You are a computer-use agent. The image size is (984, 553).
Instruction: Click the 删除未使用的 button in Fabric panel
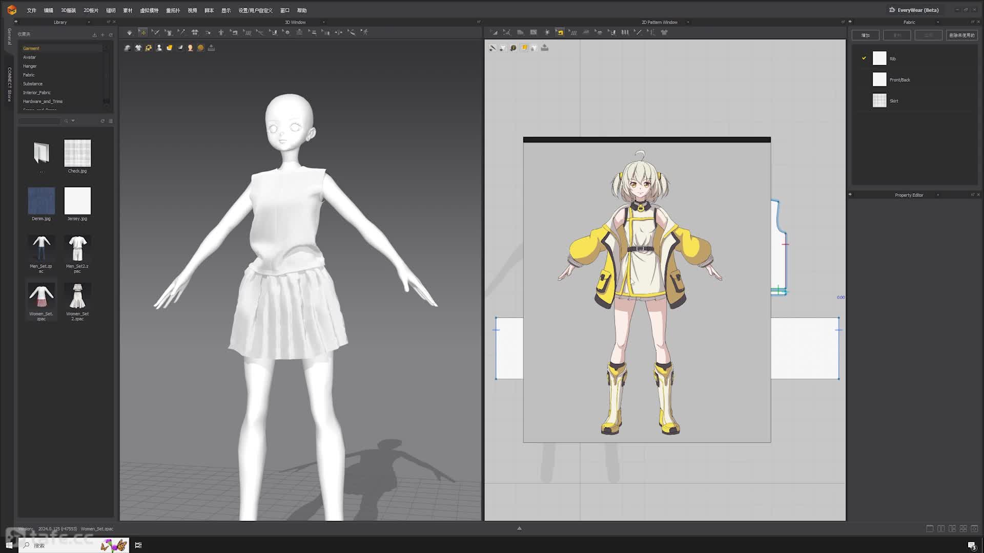pyautogui.click(x=961, y=35)
